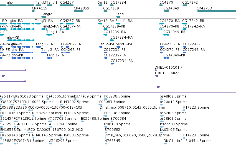Open protein CG4267-PA
Image resolution: width=236 pixels, height=145 pixels.
point(71,44)
